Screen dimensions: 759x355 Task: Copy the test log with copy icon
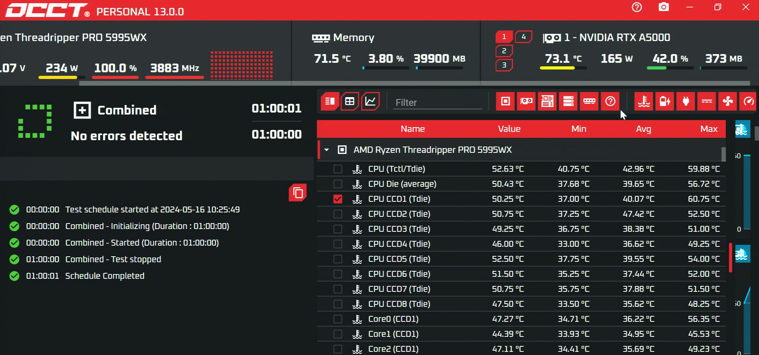pyautogui.click(x=298, y=193)
